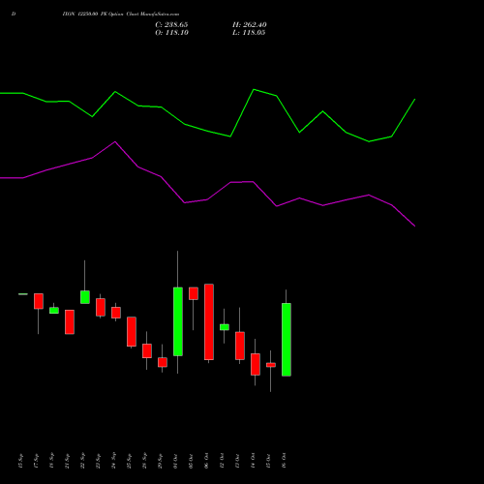Click the low value L: 118.05

pos(249,33)
